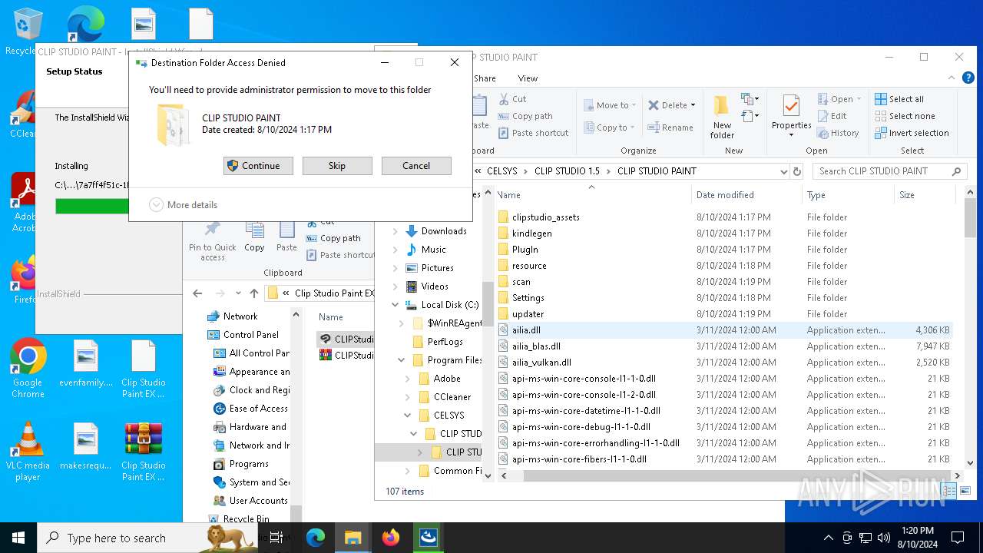Viewport: 983px width, 553px height.
Task: Open Firefox from the taskbar
Action: click(391, 538)
